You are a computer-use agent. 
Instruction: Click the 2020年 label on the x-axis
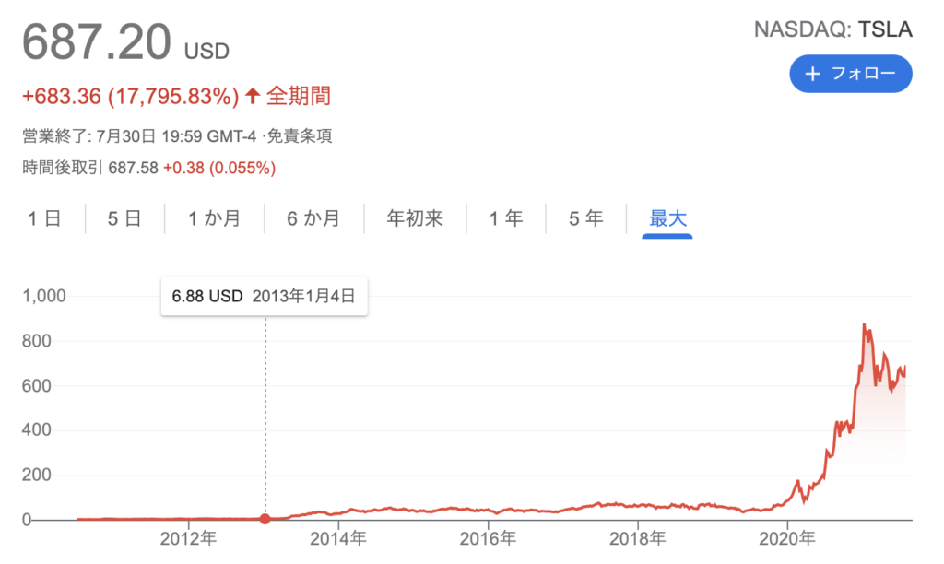pos(787,539)
